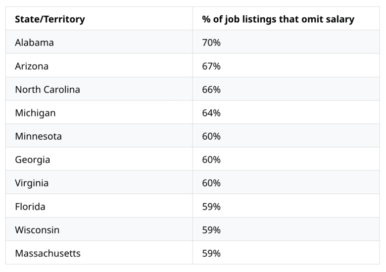The width and height of the screenshot is (386, 272).
Task: Click the 59% value in Florida's row
Action: 211,207
